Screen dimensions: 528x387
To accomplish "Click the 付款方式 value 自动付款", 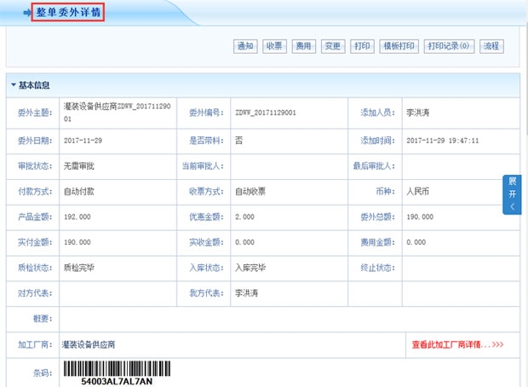I will pyautogui.click(x=79, y=192).
